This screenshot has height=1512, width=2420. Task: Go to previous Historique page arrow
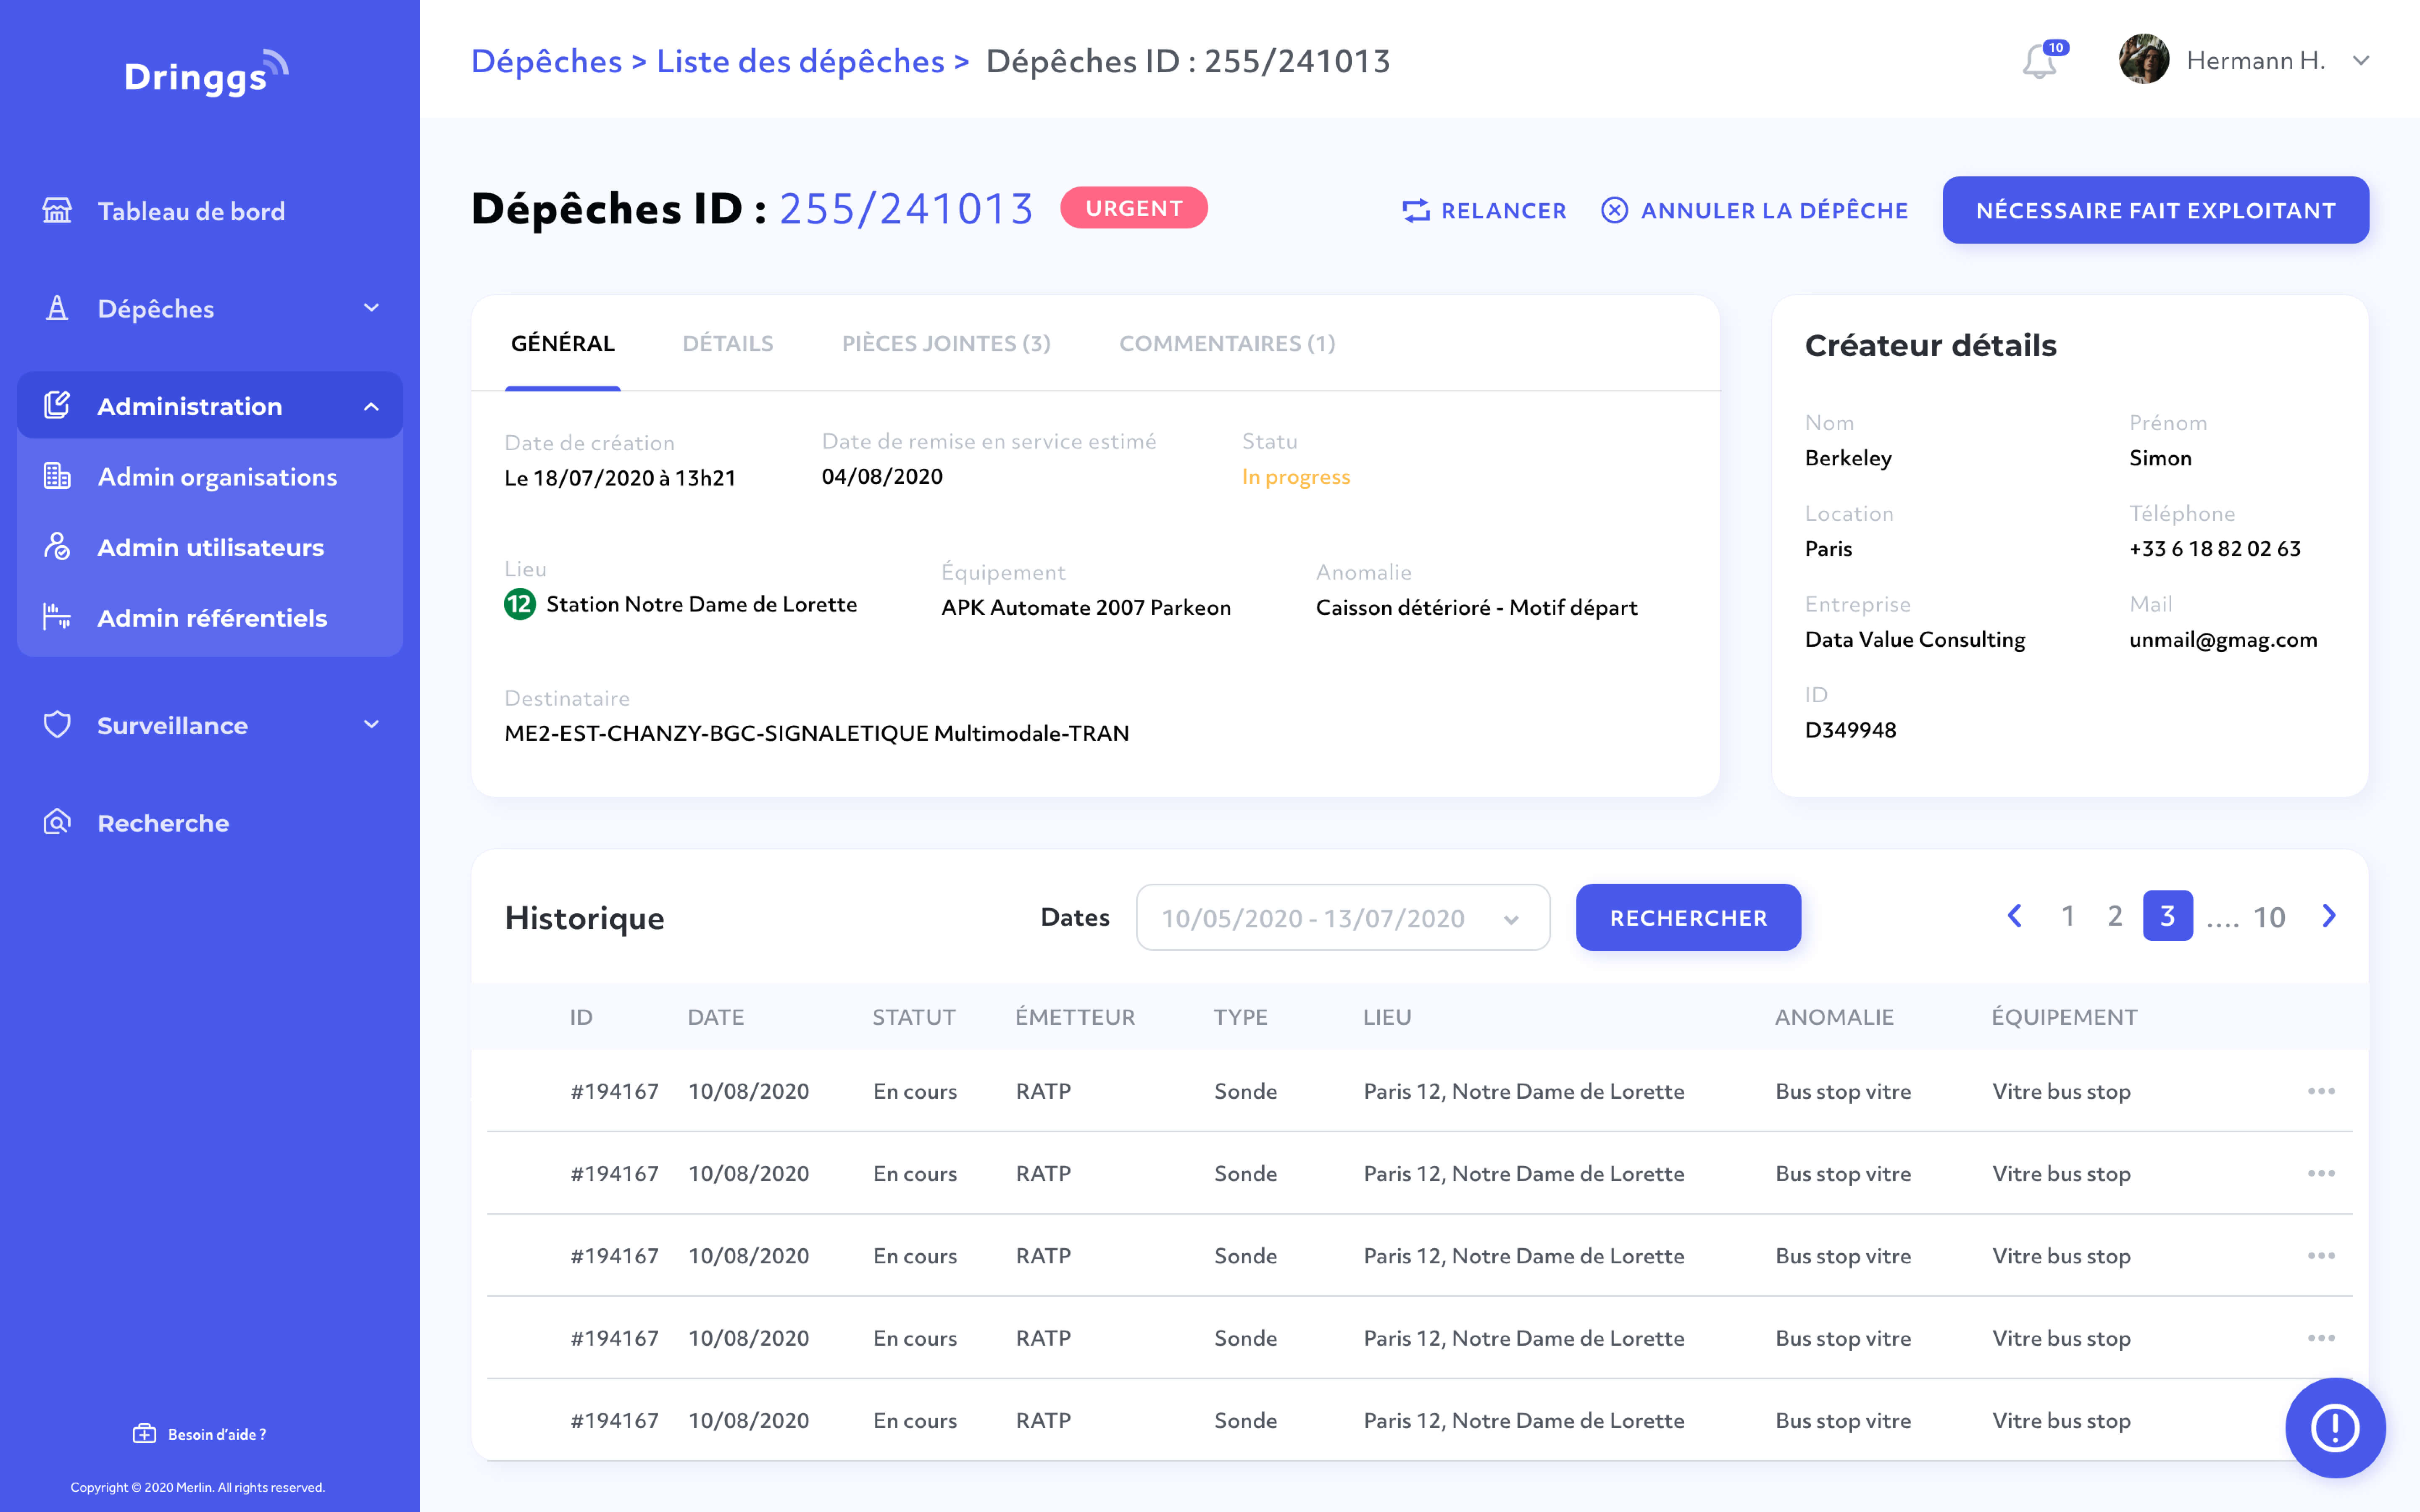coord(2014,916)
